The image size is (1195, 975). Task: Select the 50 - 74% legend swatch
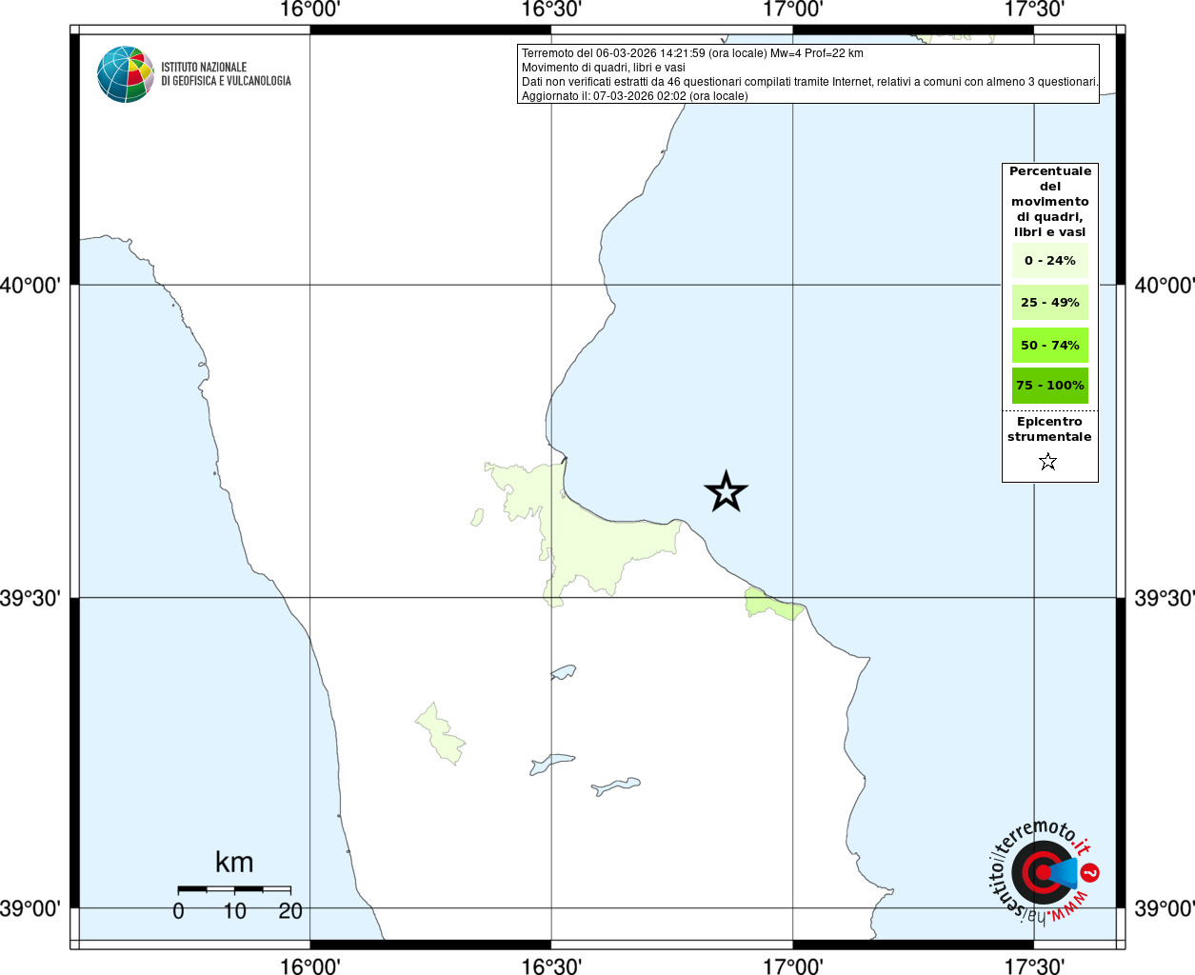pos(1050,345)
